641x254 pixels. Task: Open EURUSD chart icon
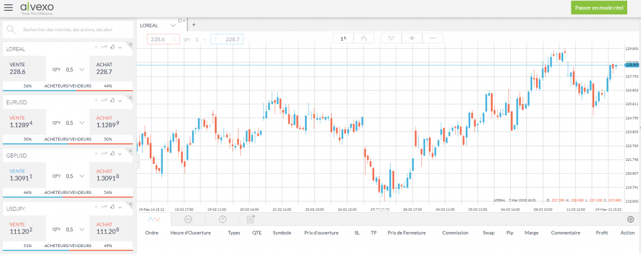pos(105,100)
